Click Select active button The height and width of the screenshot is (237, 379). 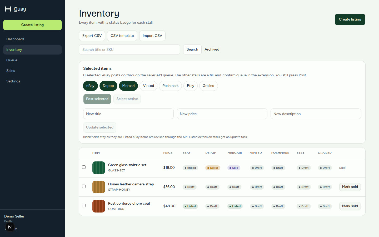[127, 99]
